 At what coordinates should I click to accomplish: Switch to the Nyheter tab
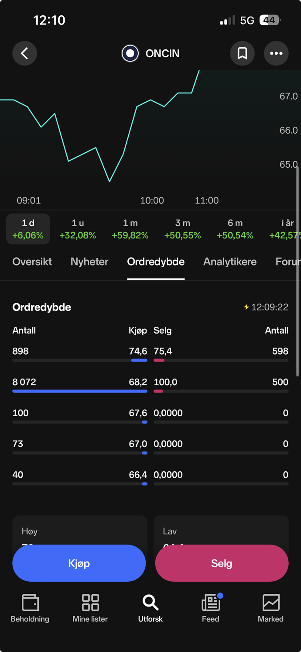point(89,262)
